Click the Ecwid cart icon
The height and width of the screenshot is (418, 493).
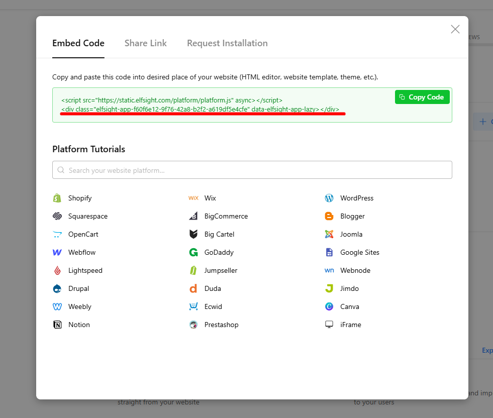point(193,306)
